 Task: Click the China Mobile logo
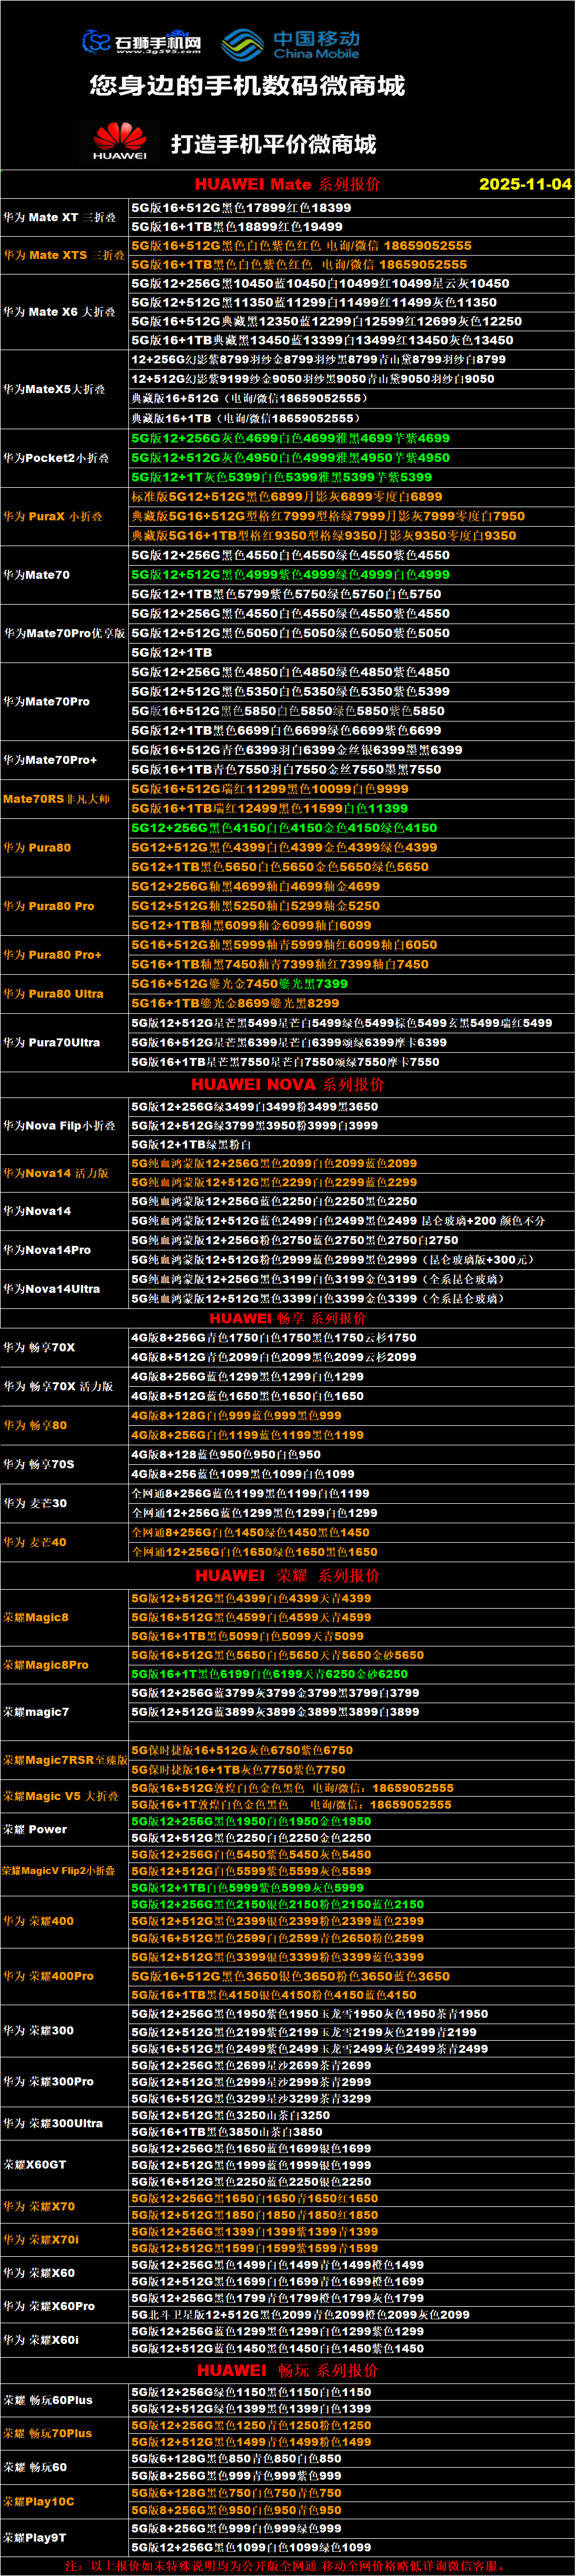pos(290,43)
